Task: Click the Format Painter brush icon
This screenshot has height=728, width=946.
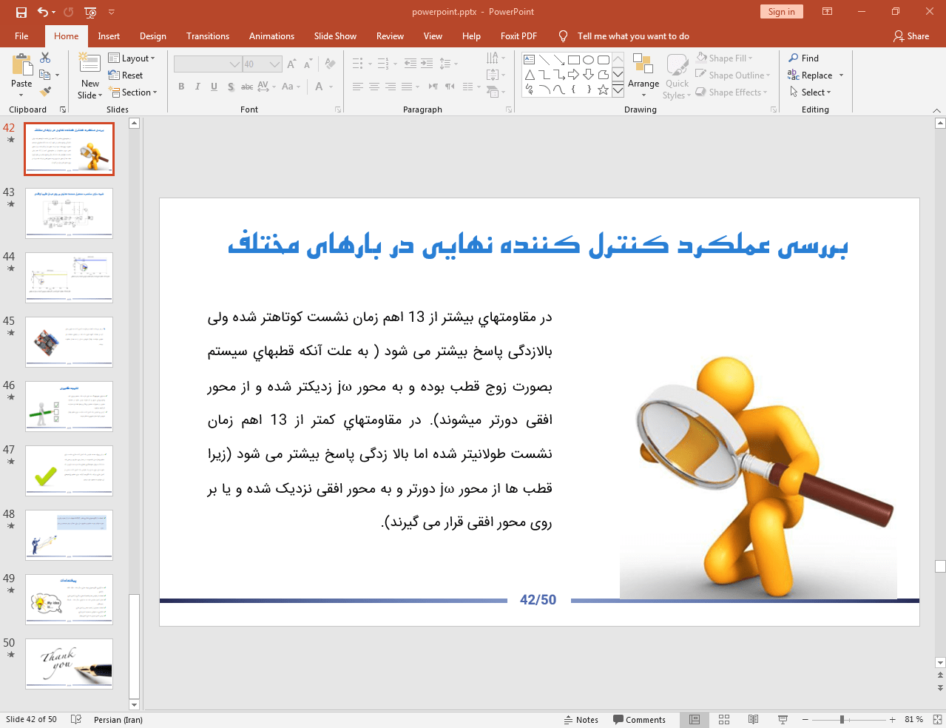Action: [x=45, y=92]
